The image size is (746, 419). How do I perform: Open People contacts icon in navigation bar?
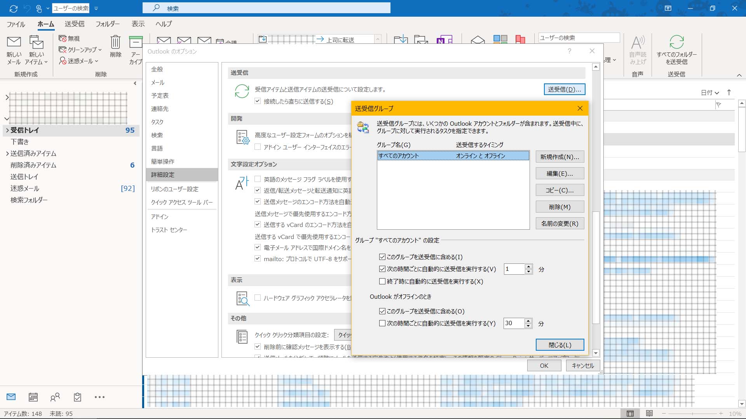(55, 397)
